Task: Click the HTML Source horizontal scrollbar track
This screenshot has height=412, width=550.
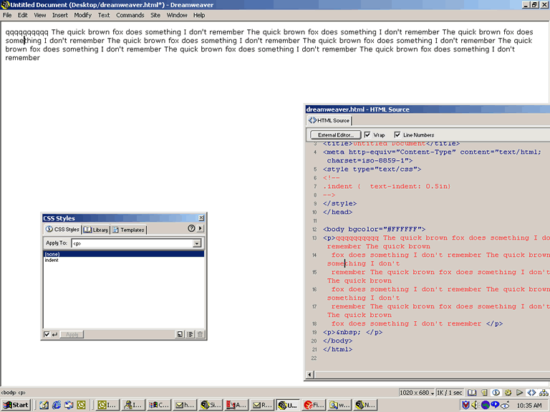Action: click(431, 375)
